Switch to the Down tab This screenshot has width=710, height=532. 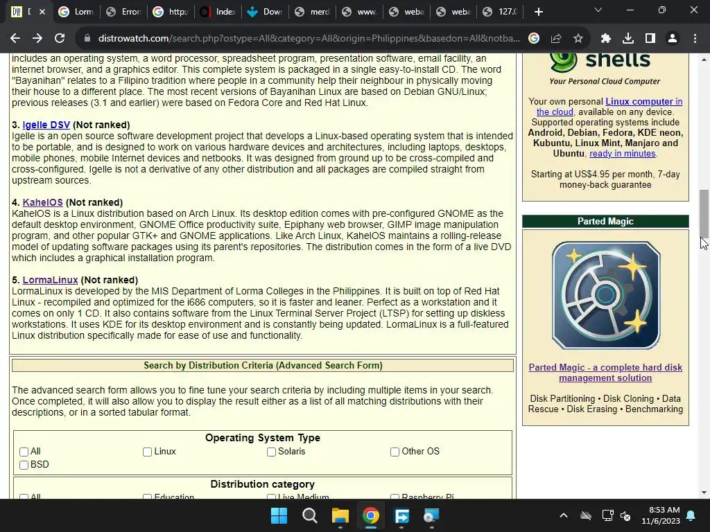tap(265, 12)
